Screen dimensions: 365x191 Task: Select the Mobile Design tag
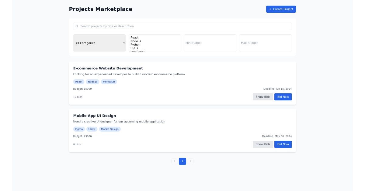(x=110, y=129)
